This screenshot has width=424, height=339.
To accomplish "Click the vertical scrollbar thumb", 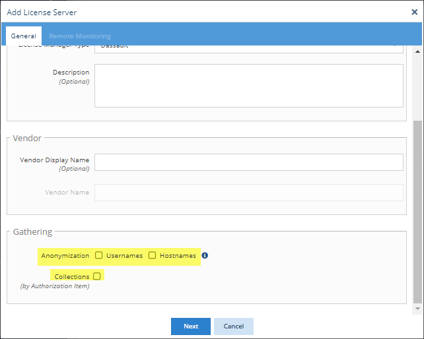I will pos(417,212).
